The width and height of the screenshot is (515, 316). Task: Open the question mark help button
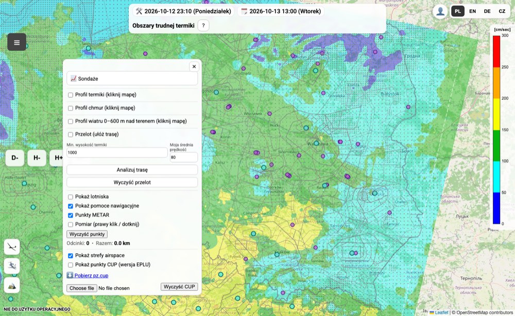pos(203,26)
